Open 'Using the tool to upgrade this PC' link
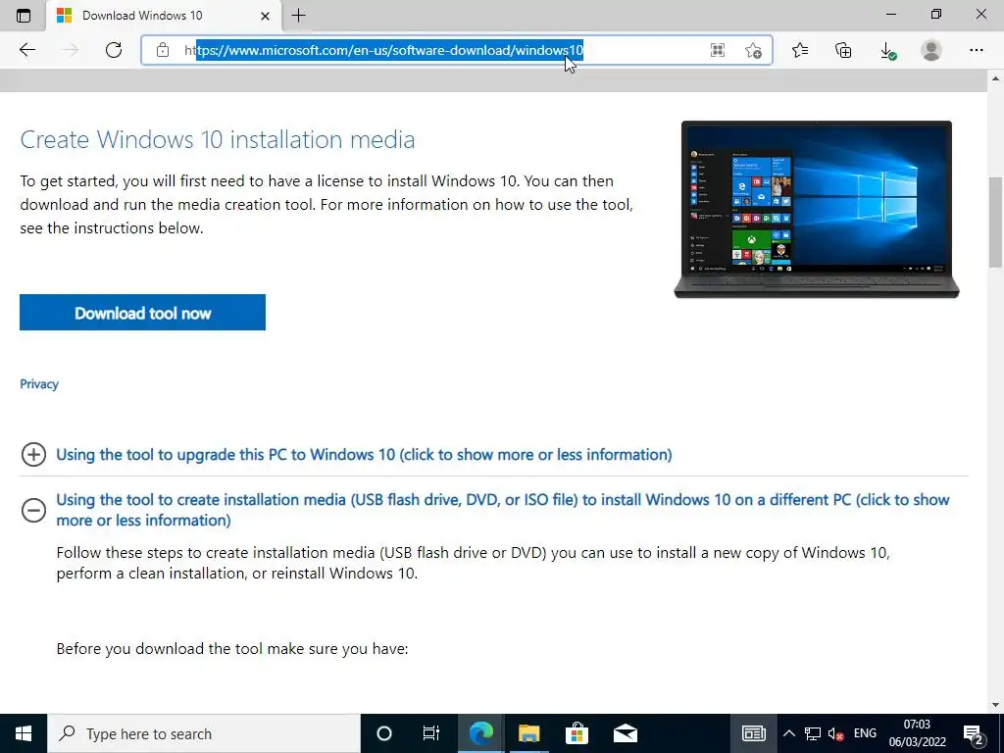Image resolution: width=1004 pixels, height=753 pixels. coord(365,455)
